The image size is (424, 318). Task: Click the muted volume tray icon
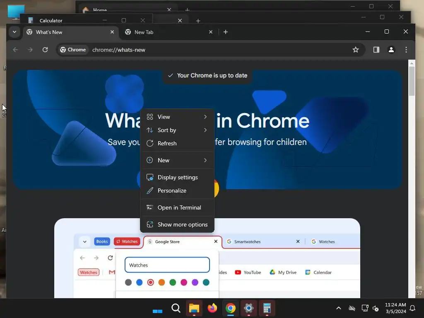(376, 308)
